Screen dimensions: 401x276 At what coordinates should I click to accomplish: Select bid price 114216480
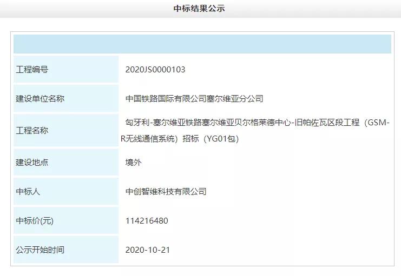click(x=147, y=220)
